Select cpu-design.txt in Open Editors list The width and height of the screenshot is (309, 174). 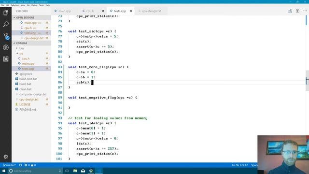pyautogui.click(x=34, y=38)
